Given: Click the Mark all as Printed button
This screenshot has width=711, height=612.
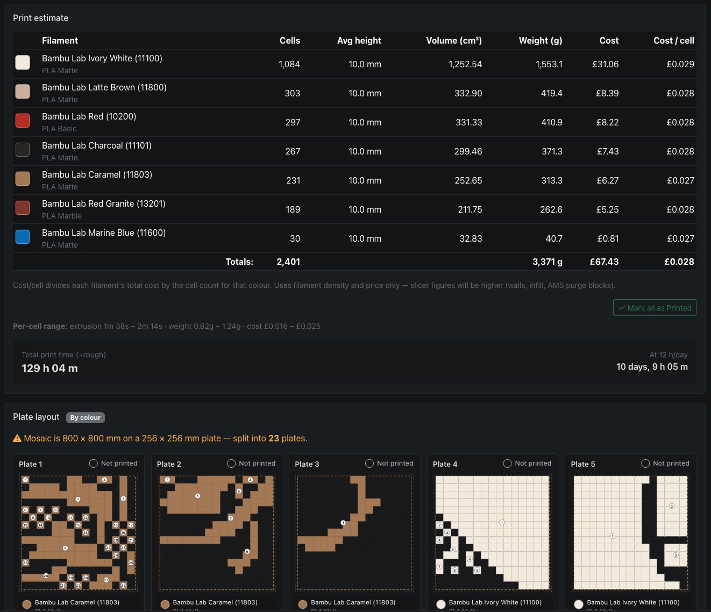Looking at the screenshot, I should pyautogui.click(x=655, y=308).
